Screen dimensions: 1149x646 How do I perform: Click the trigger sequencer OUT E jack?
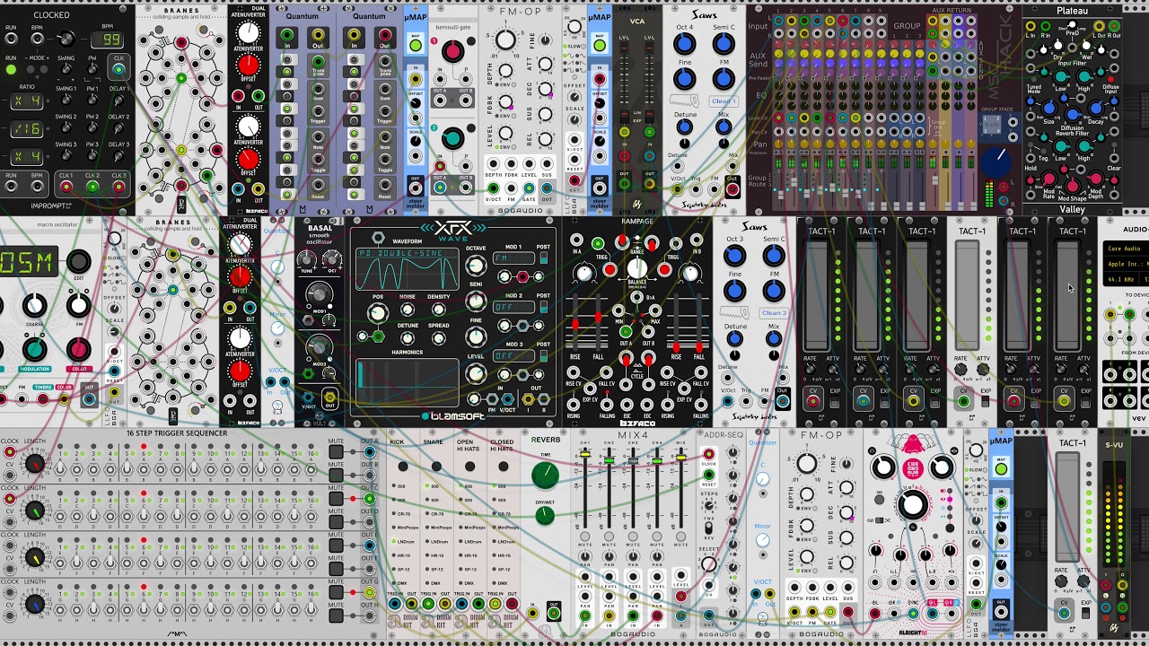(369, 545)
